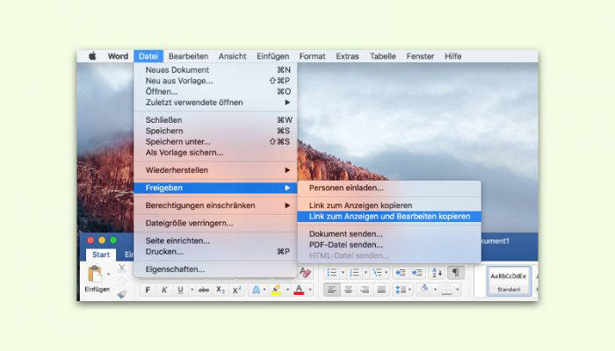This screenshot has height=351, width=615.
Task: Apply subscript with the X₂ button
Action: click(221, 290)
